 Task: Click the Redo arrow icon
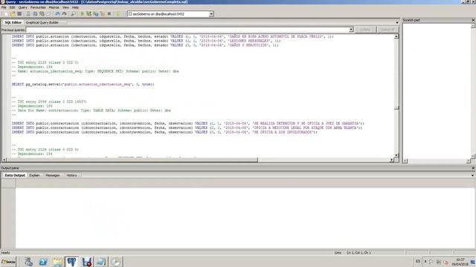coord(64,14)
